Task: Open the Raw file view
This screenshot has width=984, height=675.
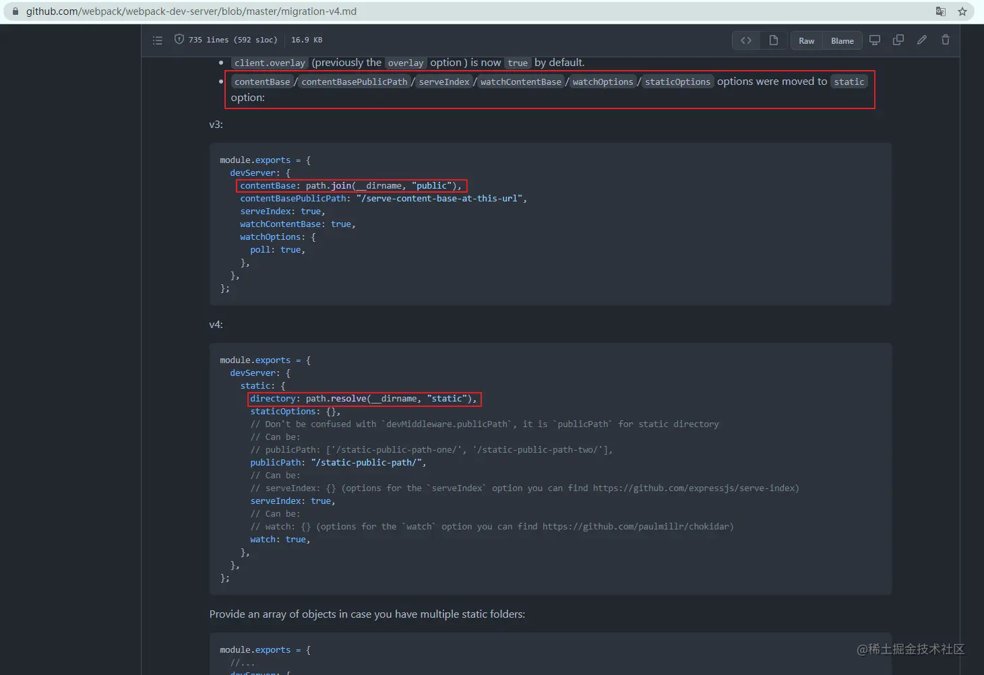Action: point(807,41)
